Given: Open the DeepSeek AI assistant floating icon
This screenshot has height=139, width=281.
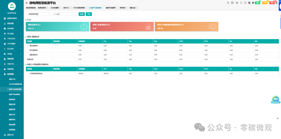Looking at the screenshot, I should click(x=276, y=100).
